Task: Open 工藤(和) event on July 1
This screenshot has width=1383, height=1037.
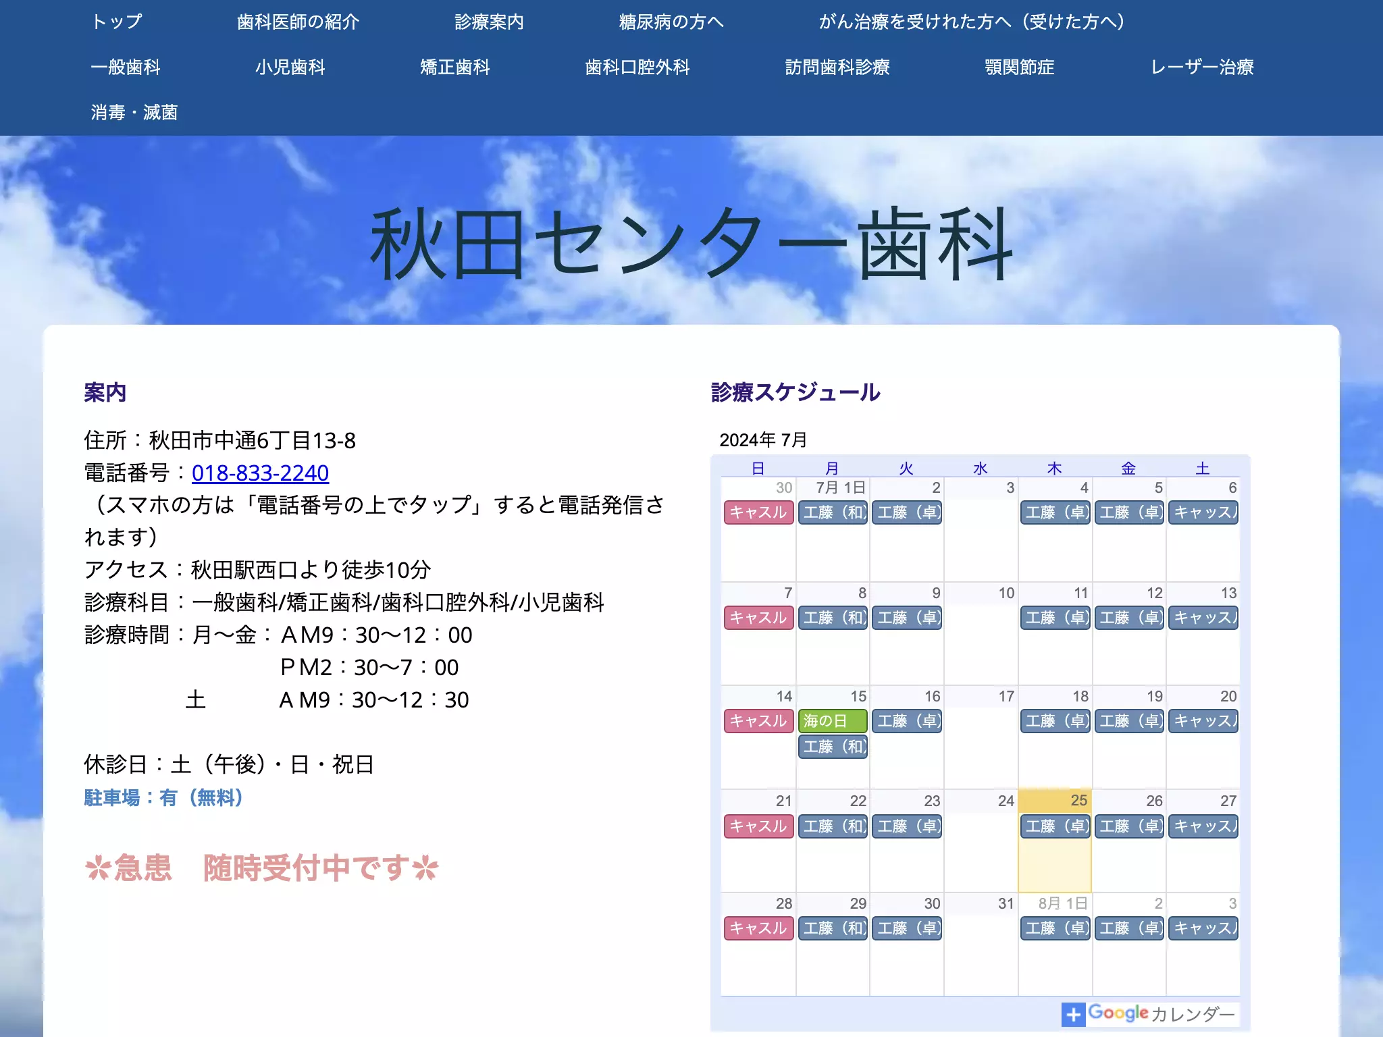Action: (x=833, y=512)
